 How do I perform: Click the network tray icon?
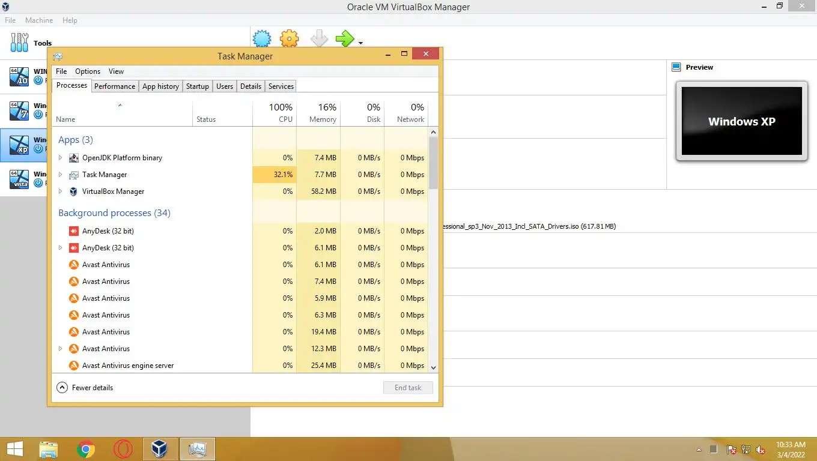coord(746,449)
